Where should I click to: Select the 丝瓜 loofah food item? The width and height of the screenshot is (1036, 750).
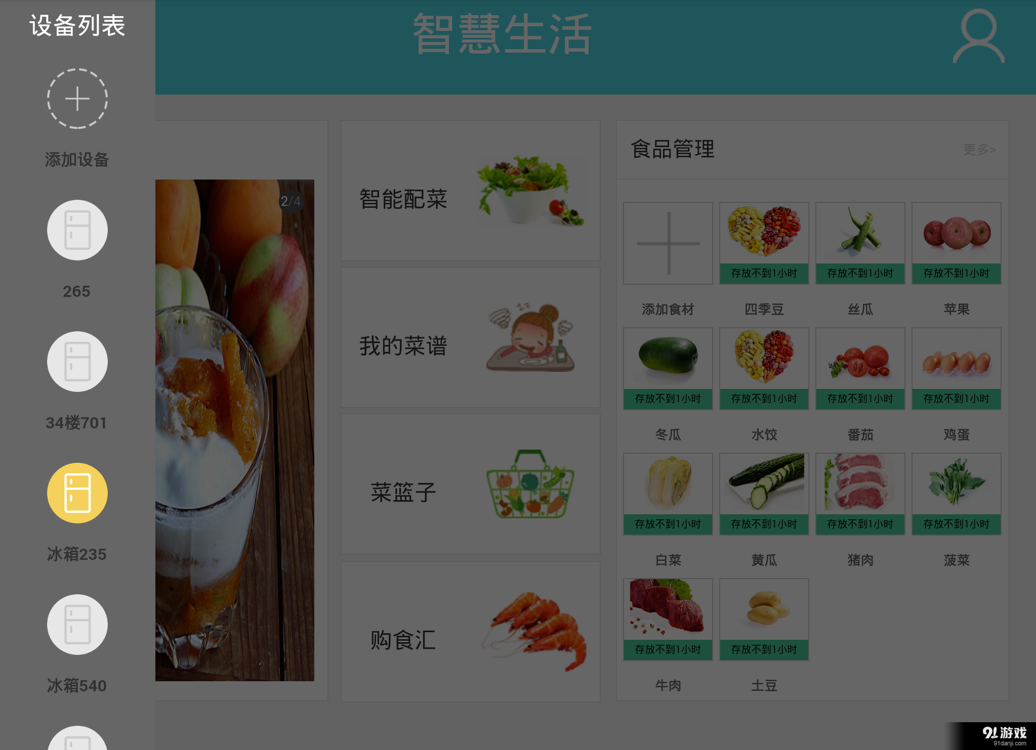(x=860, y=243)
